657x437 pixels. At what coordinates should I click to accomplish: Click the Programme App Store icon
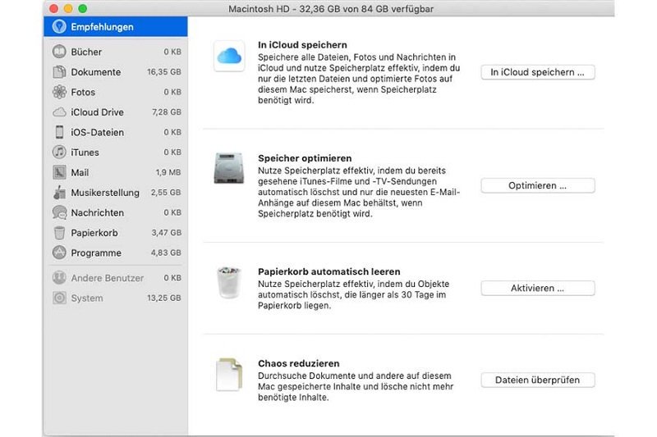coord(59,253)
